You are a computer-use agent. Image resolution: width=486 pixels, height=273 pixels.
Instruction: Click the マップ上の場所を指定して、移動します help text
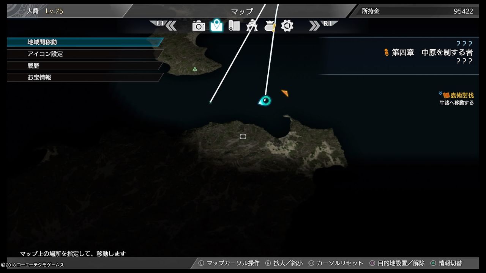pyautogui.click(x=73, y=254)
